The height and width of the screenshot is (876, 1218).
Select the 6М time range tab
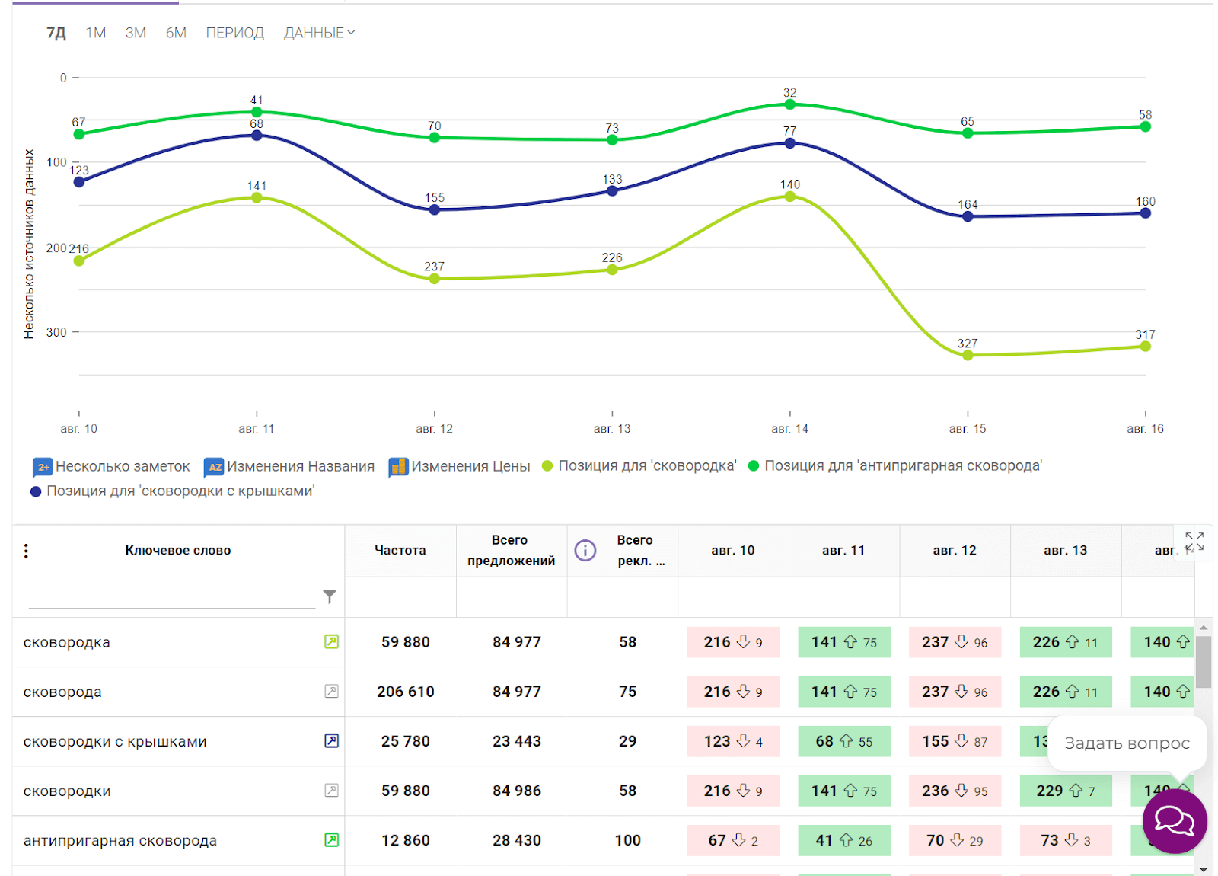point(176,33)
